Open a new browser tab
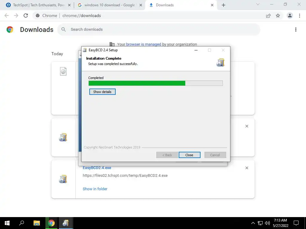The image size is (306, 229). click(224, 5)
